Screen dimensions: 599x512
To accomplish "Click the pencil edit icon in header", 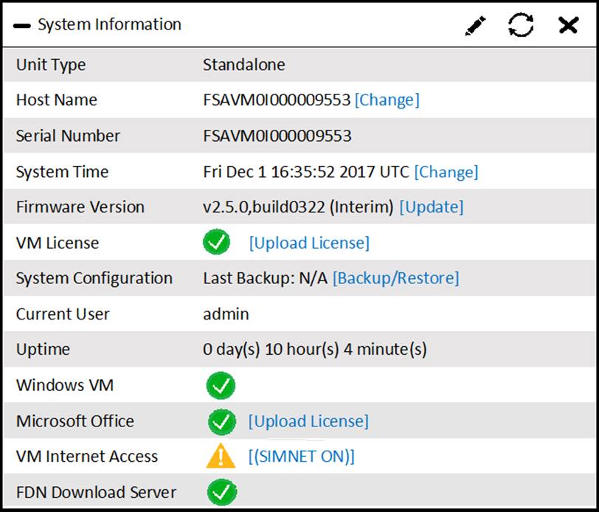I will click(x=477, y=26).
